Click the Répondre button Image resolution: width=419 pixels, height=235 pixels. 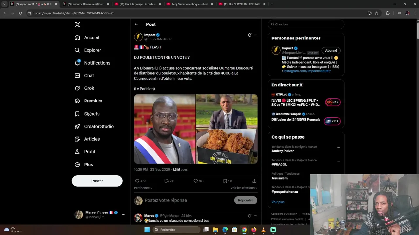click(246, 200)
